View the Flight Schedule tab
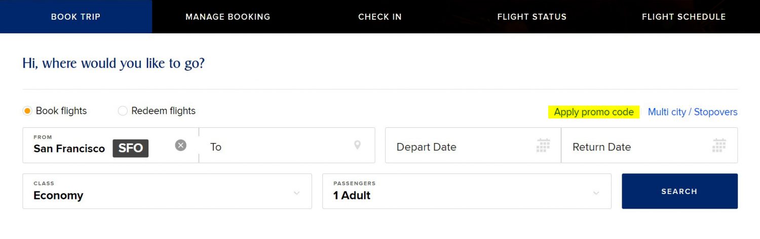Screen dimensions: 760x239 tap(684, 17)
